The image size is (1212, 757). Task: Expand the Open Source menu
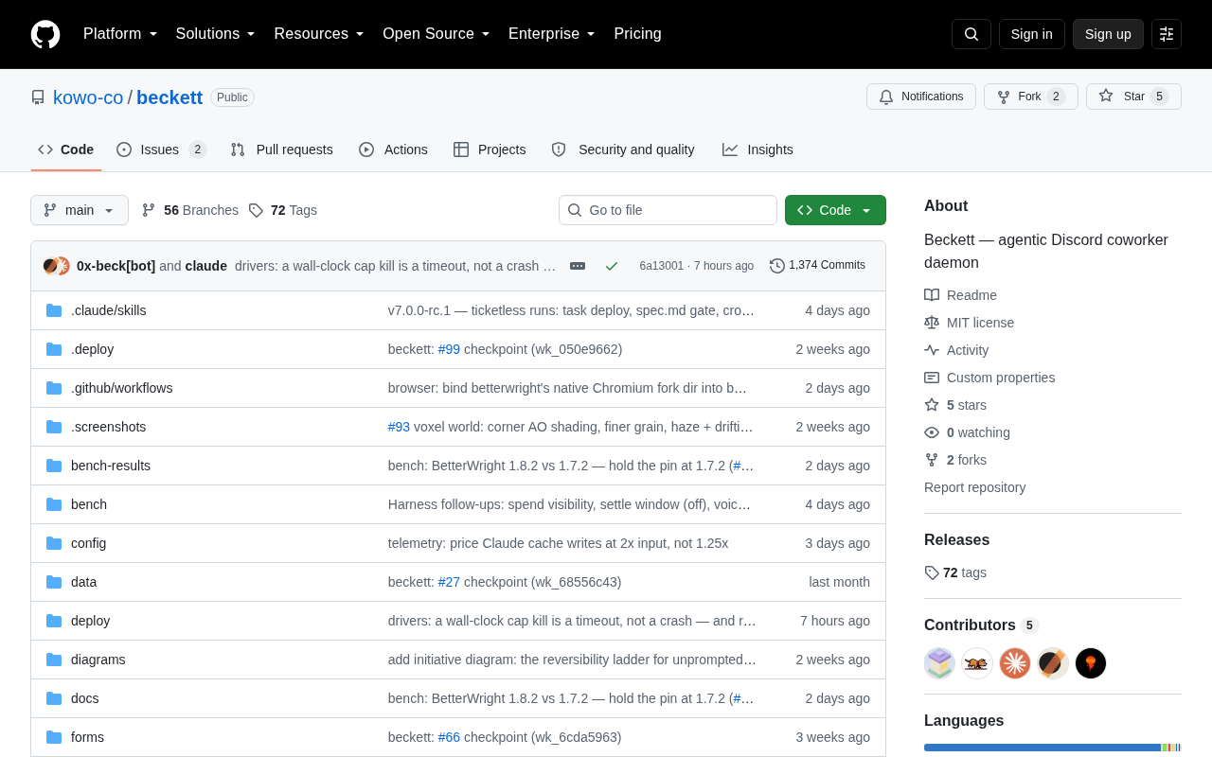[x=437, y=34]
